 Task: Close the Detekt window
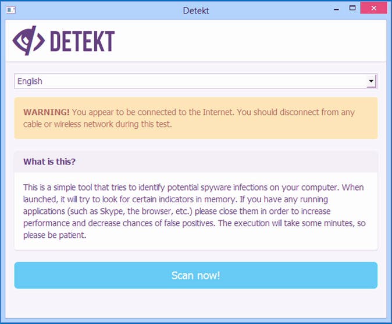tap(374, 8)
